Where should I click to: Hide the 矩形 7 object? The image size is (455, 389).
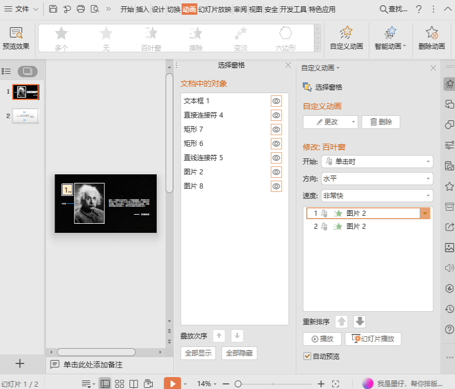pos(276,129)
